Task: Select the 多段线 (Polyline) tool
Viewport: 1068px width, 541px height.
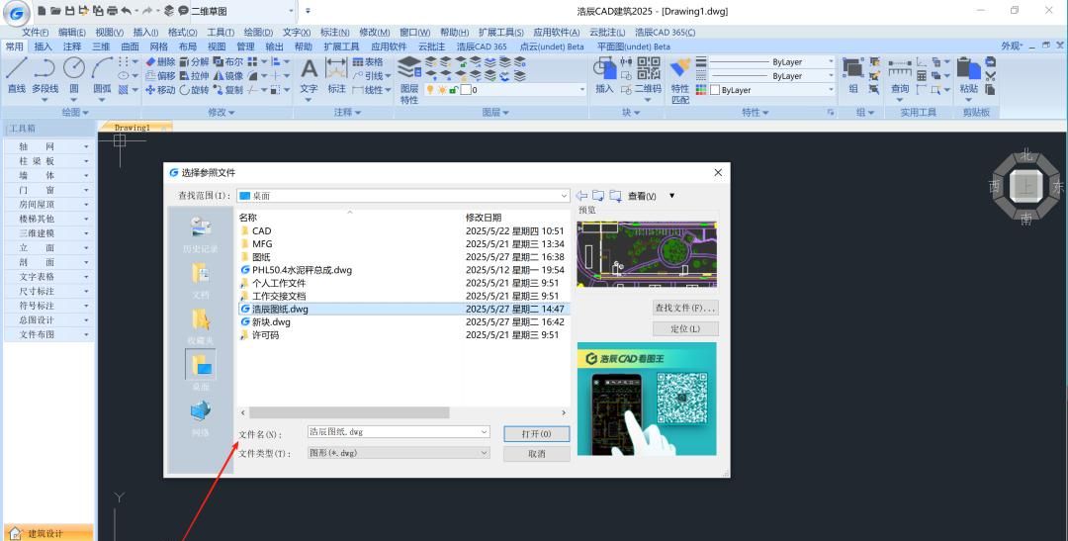Action: click(x=44, y=75)
